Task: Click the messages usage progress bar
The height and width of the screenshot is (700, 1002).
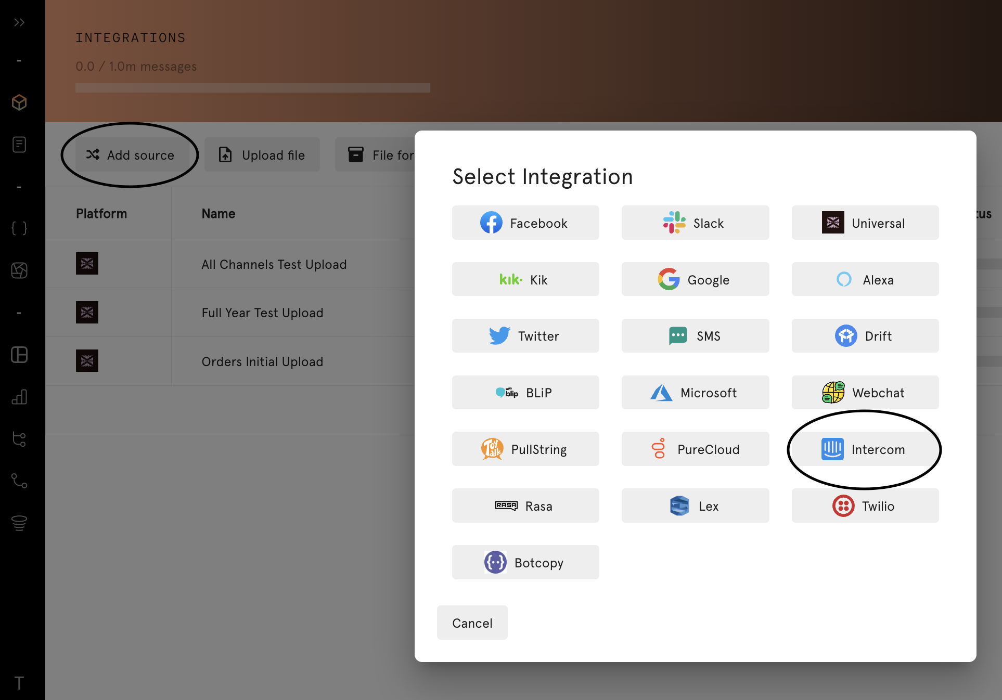Action: tap(252, 88)
